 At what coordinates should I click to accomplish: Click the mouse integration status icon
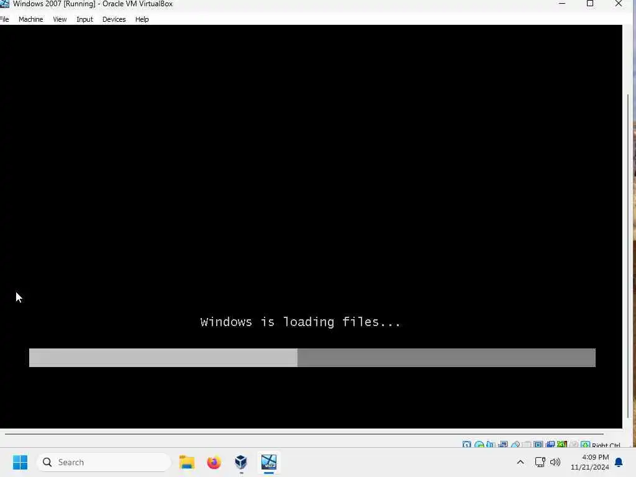click(x=573, y=445)
